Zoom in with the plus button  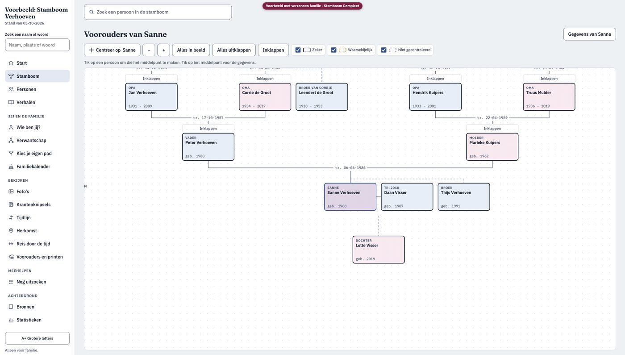click(164, 50)
